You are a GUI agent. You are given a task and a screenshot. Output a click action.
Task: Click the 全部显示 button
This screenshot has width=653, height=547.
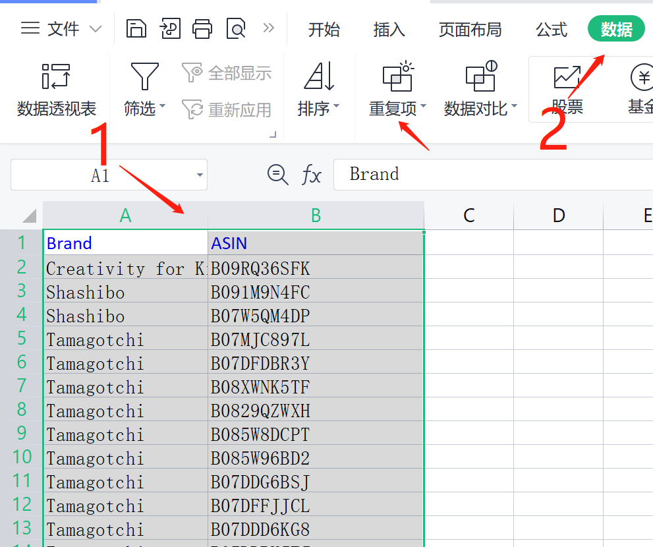pos(227,73)
